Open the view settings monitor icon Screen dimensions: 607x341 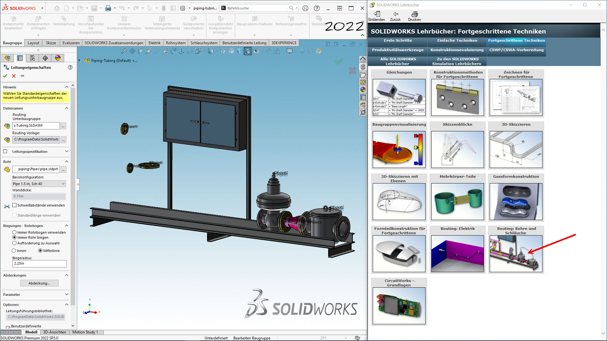click(x=290, y=51)
